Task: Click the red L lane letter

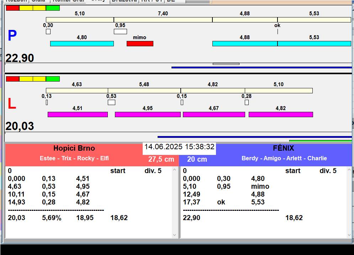Action: click(x=12, y=104)
